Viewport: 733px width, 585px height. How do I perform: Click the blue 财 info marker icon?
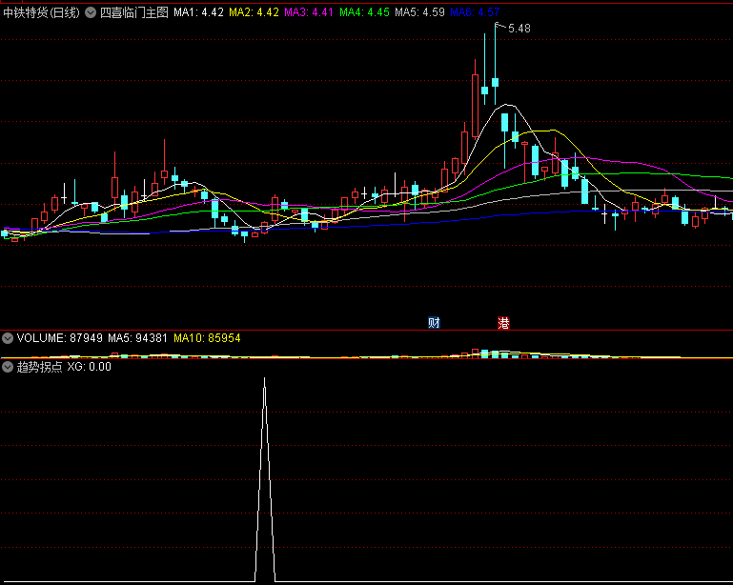434,322
